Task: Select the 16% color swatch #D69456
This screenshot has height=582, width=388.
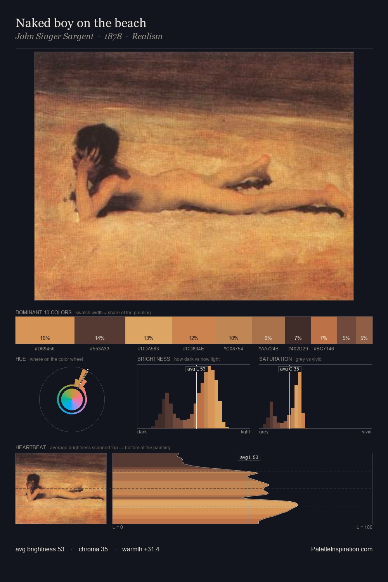Action: [x=45, y=330]
